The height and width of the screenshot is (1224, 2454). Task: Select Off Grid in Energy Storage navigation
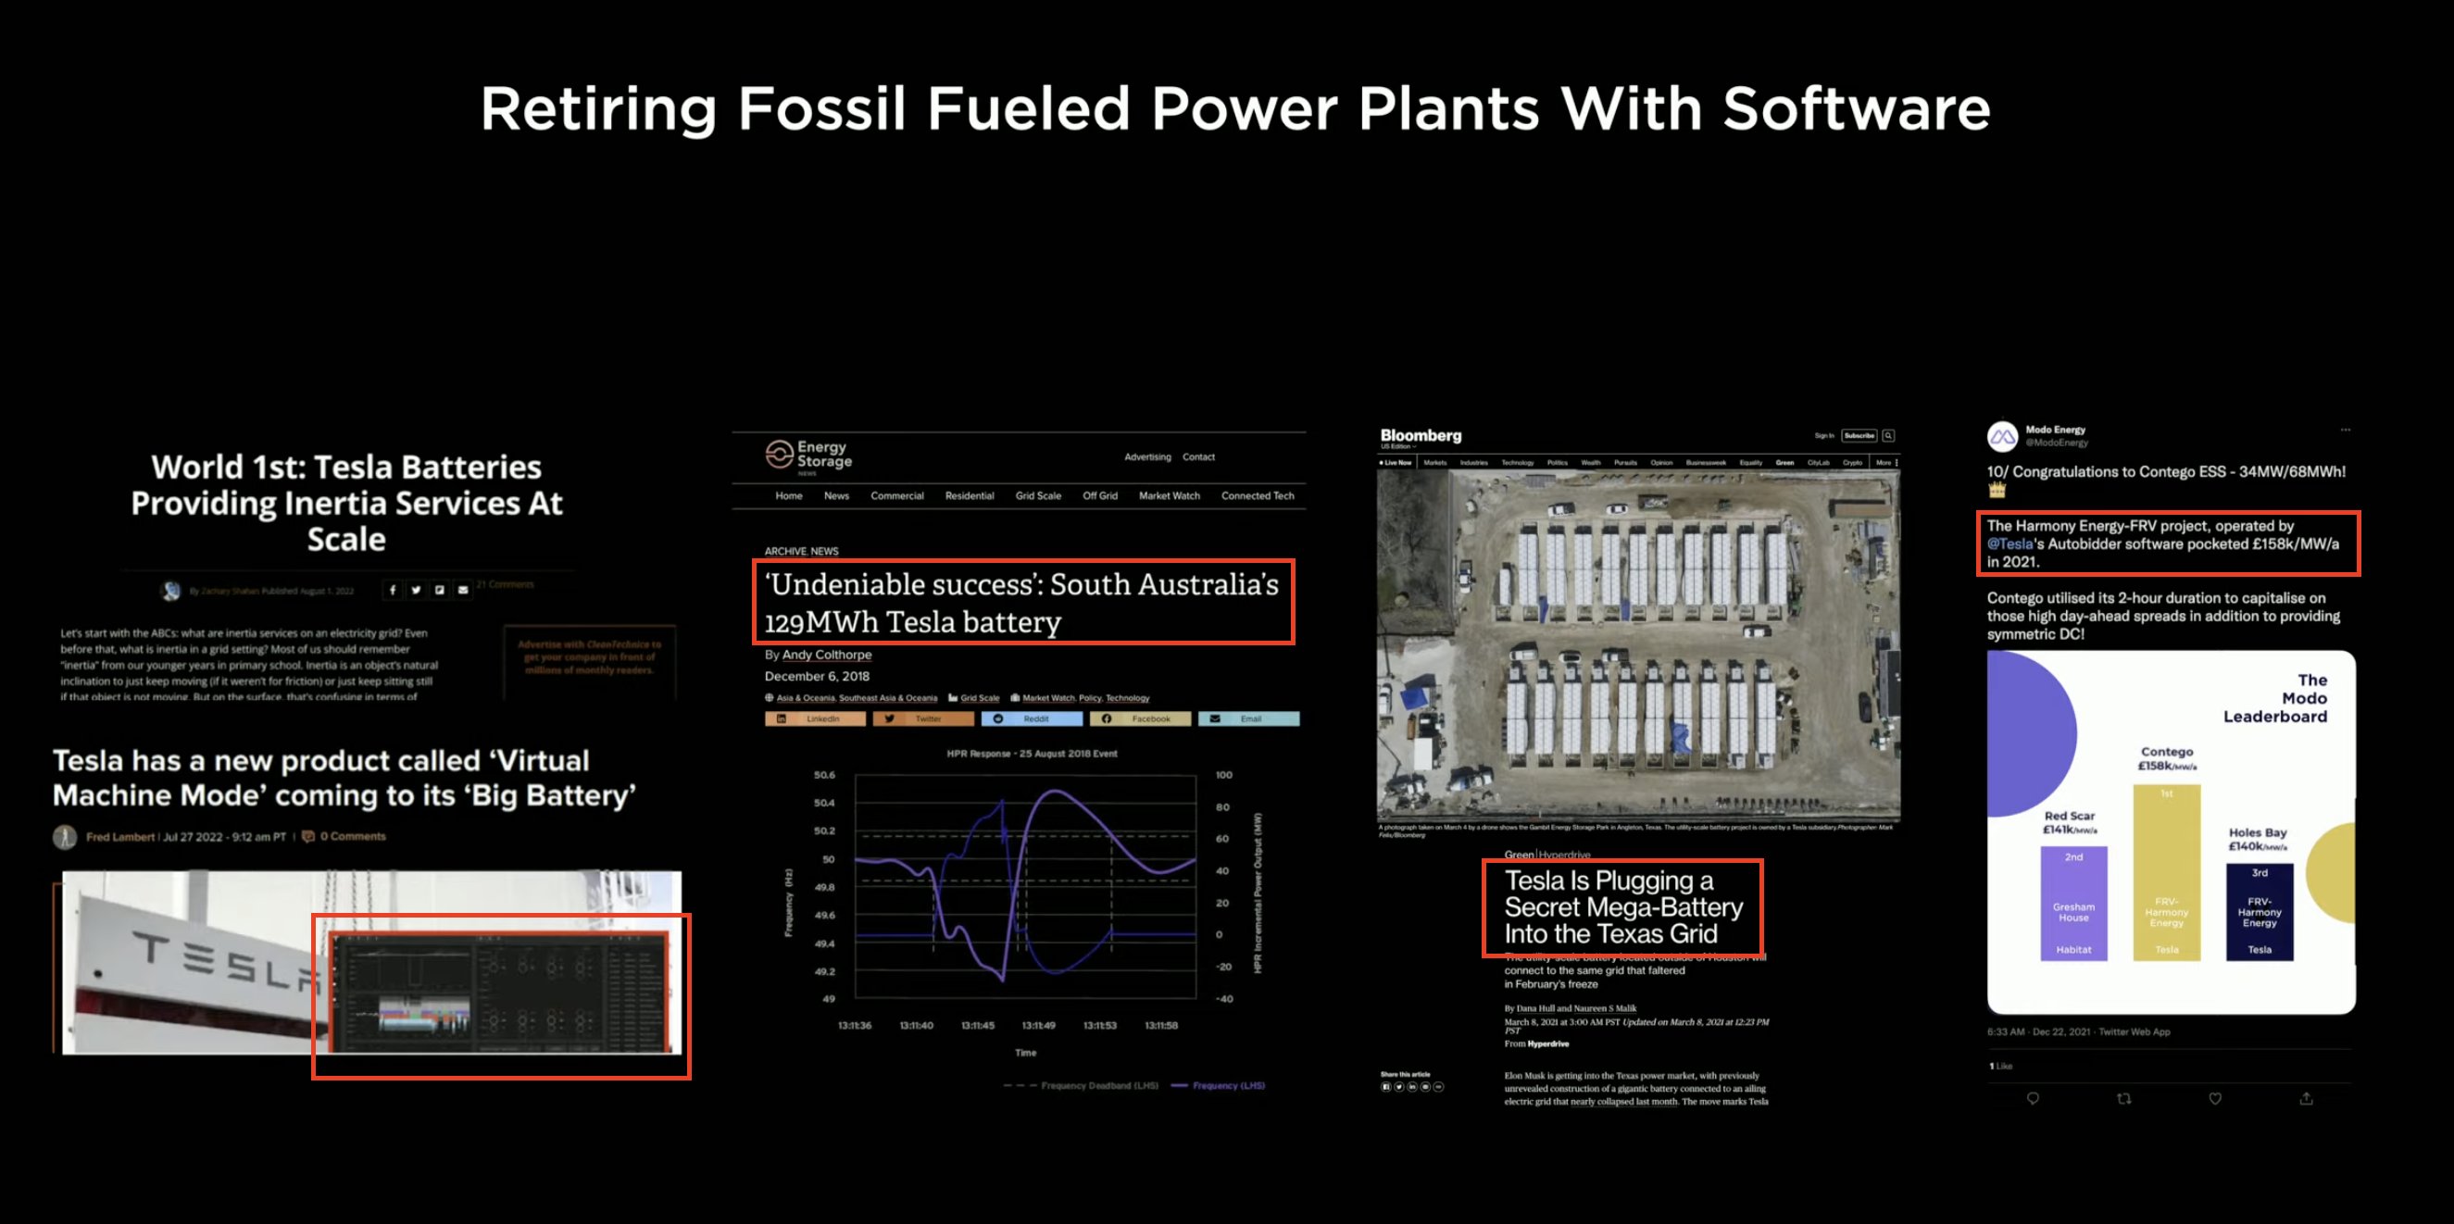click(x=1100, y=496)
